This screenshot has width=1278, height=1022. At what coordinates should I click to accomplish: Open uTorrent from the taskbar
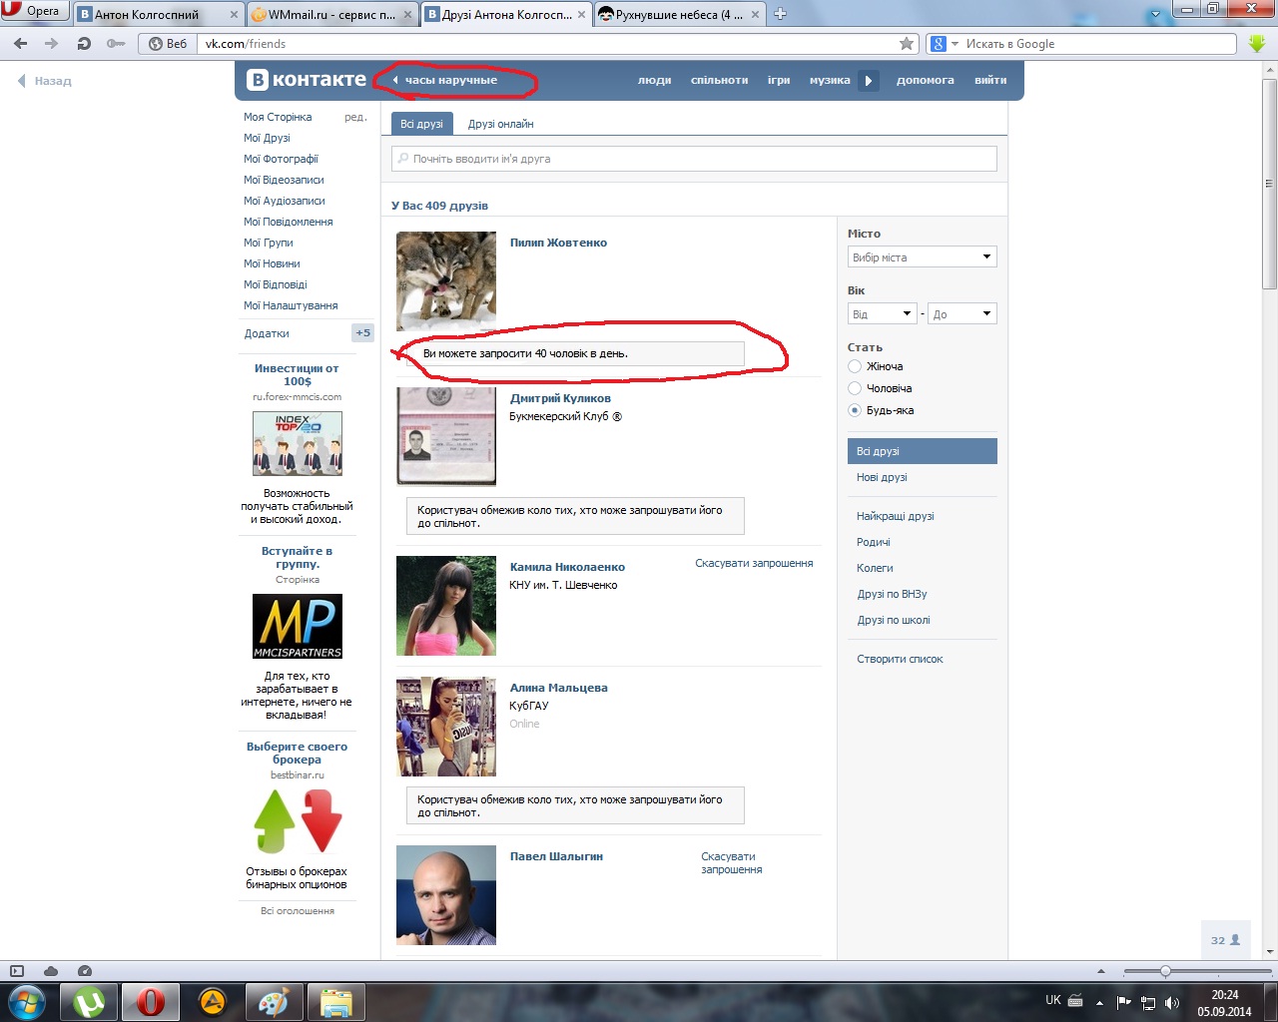(90, 1002)
